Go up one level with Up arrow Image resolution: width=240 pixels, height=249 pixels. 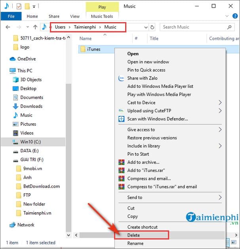click(35, 27)
